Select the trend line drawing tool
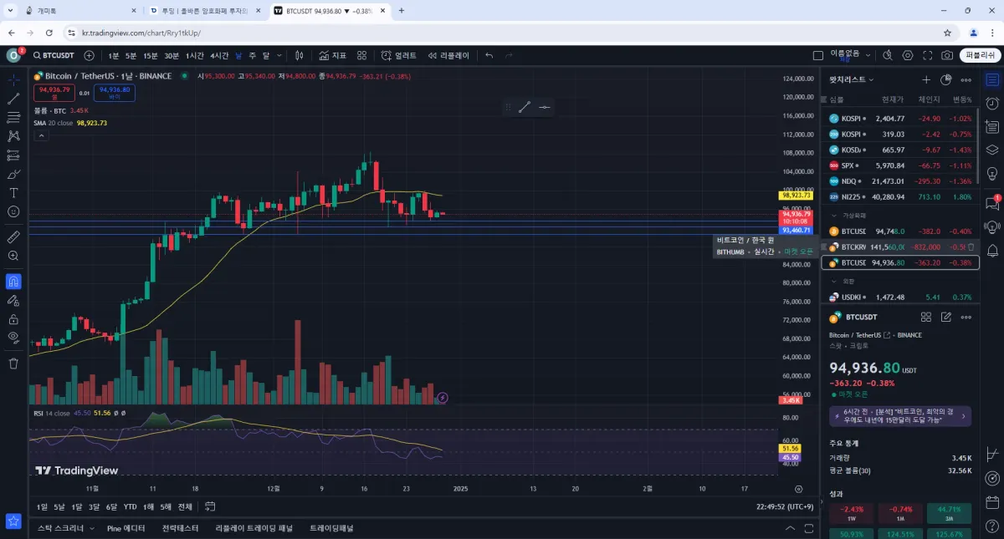The image size is (1004, 539). [x=13, y=99]
